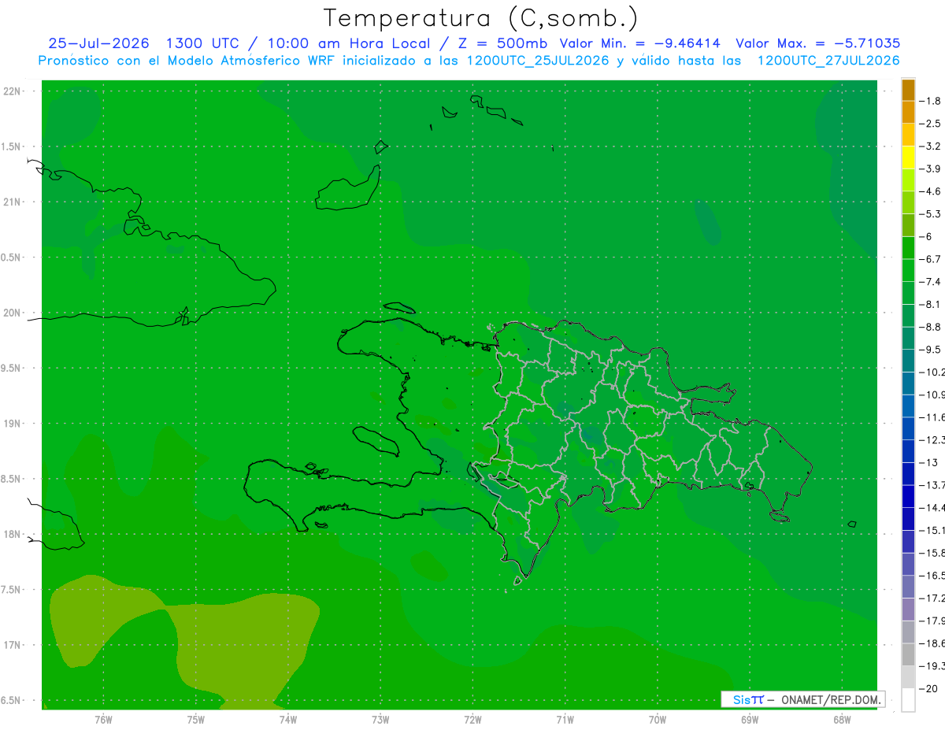The image size is (945, 730).
Task: Click the "-8.8" colorbar value
Action: tap(930, 327)
